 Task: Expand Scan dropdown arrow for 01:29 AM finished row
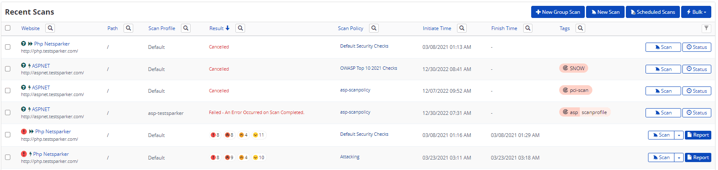(x=679, y=135)
